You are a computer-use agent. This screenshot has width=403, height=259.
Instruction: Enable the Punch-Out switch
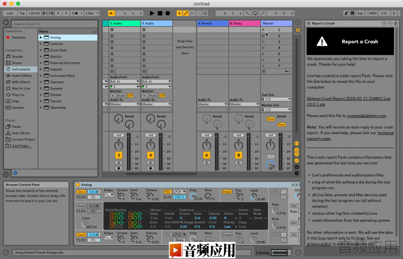point(263,13)
